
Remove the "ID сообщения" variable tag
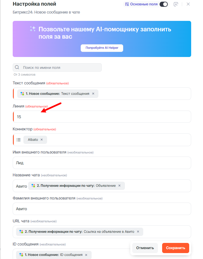coord(87,255)
